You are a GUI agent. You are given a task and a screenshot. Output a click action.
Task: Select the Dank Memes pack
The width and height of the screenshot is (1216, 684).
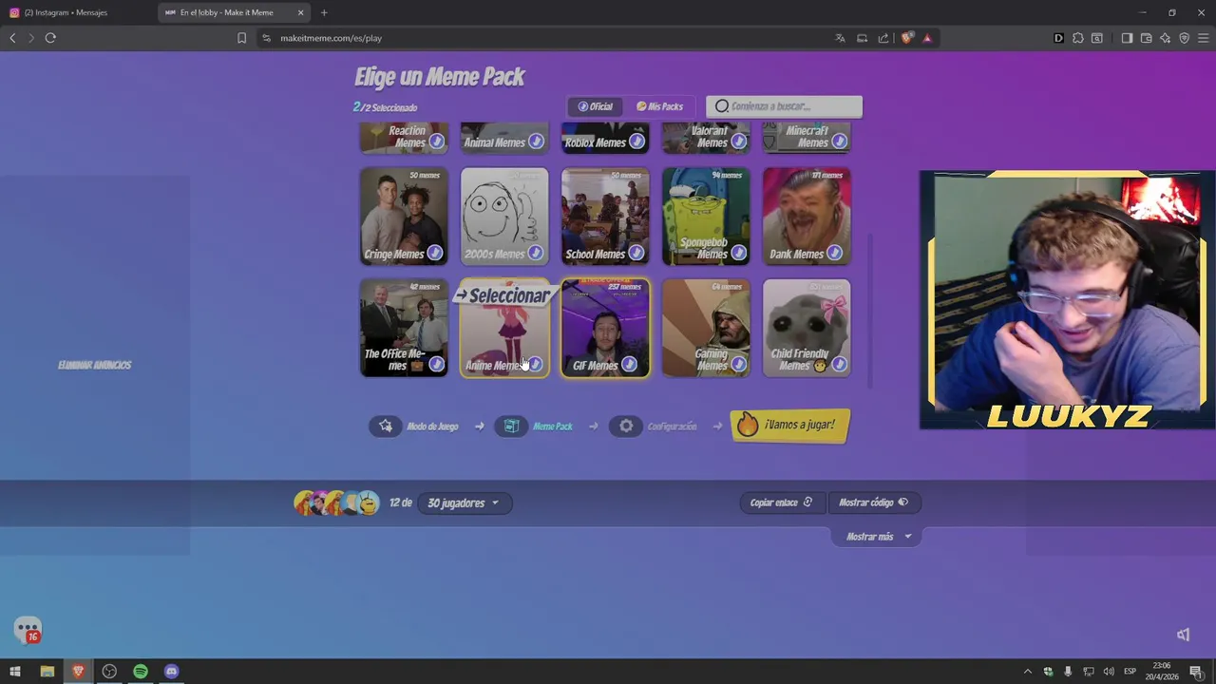(x=807, y=216)
